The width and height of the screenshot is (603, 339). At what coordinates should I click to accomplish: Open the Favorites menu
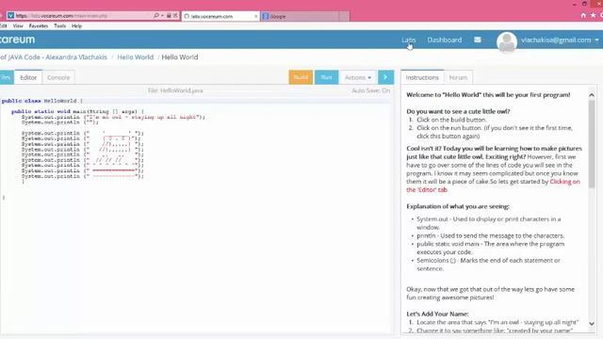pyautogui.click(x=39, y=25)
